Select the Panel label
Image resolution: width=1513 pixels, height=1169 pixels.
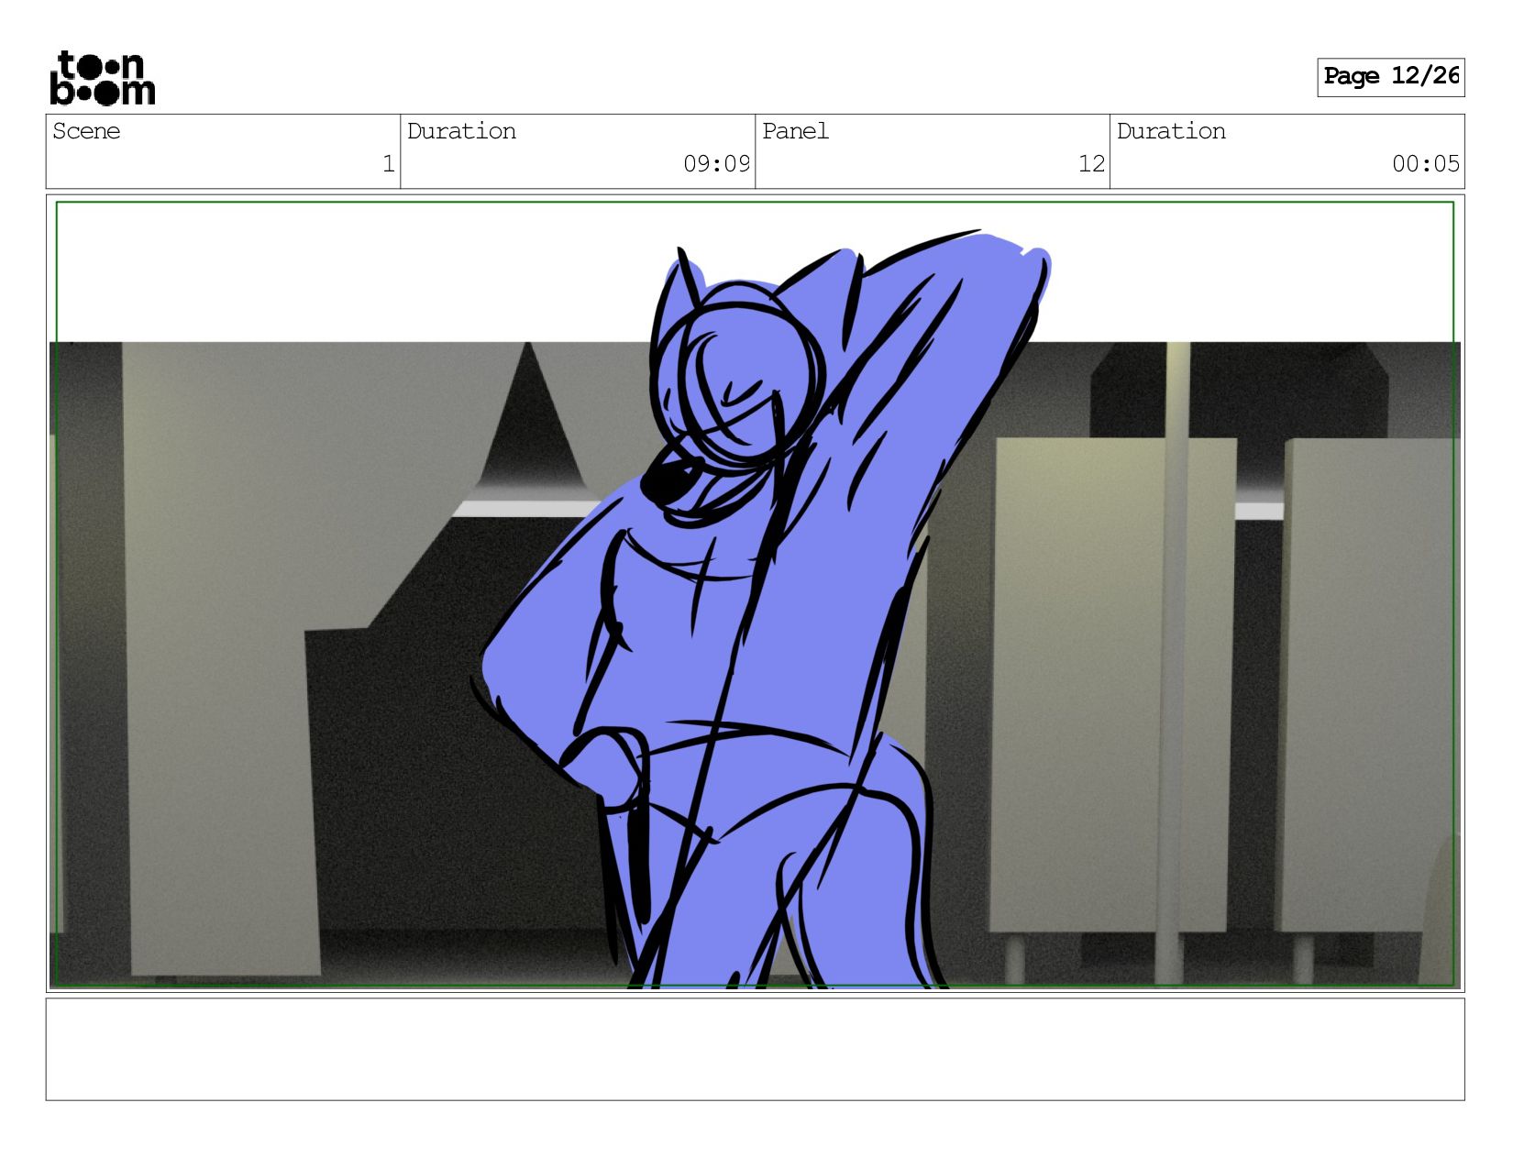[x=795, y=131]
